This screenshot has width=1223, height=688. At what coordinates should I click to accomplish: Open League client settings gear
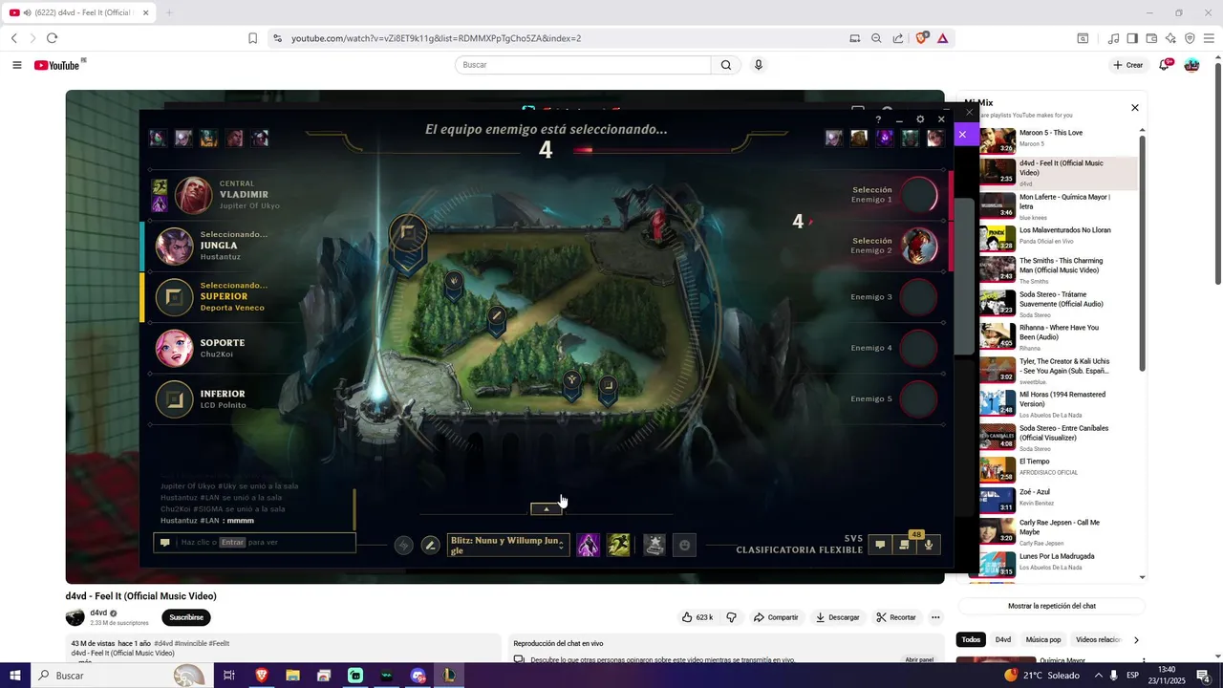pyautogui.click(x=920, y=119)
